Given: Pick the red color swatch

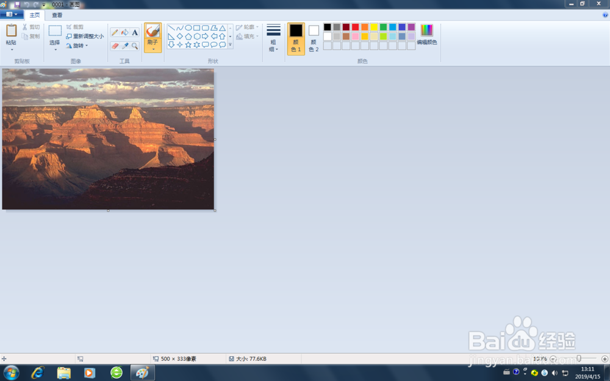Looking at the screenshot, I should coord(355,27).
